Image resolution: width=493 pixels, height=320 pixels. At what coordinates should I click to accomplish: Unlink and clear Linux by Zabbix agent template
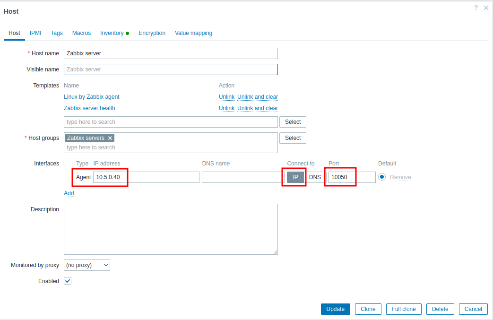pos(258,97)
